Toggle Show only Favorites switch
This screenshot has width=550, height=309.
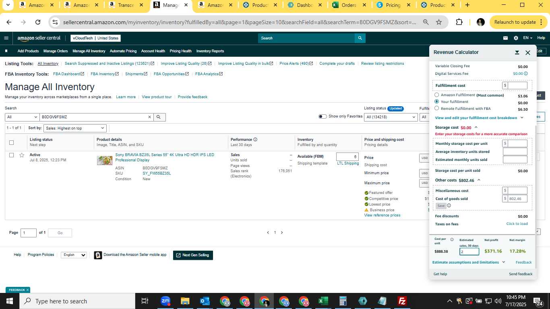click(323, 117)
